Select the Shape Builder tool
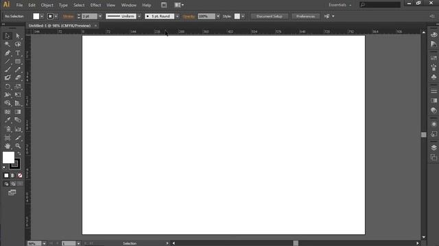 pyautogui.click(x=8, y=103)
